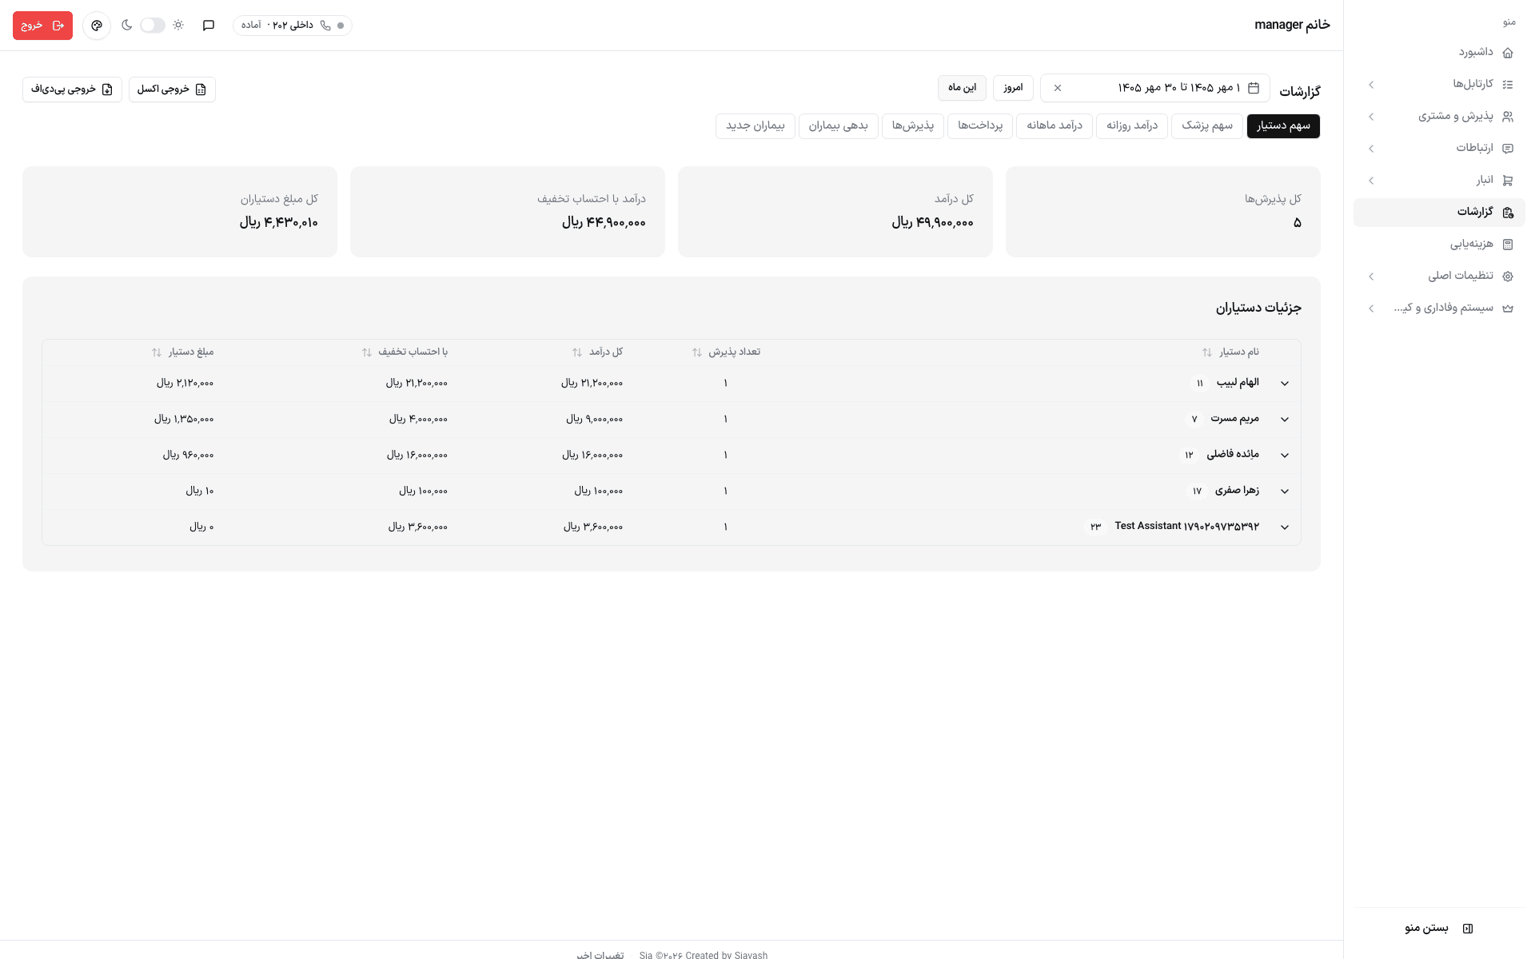
Task: Sort by مبلغ دستیار column
Action: [x=182, y=352]
